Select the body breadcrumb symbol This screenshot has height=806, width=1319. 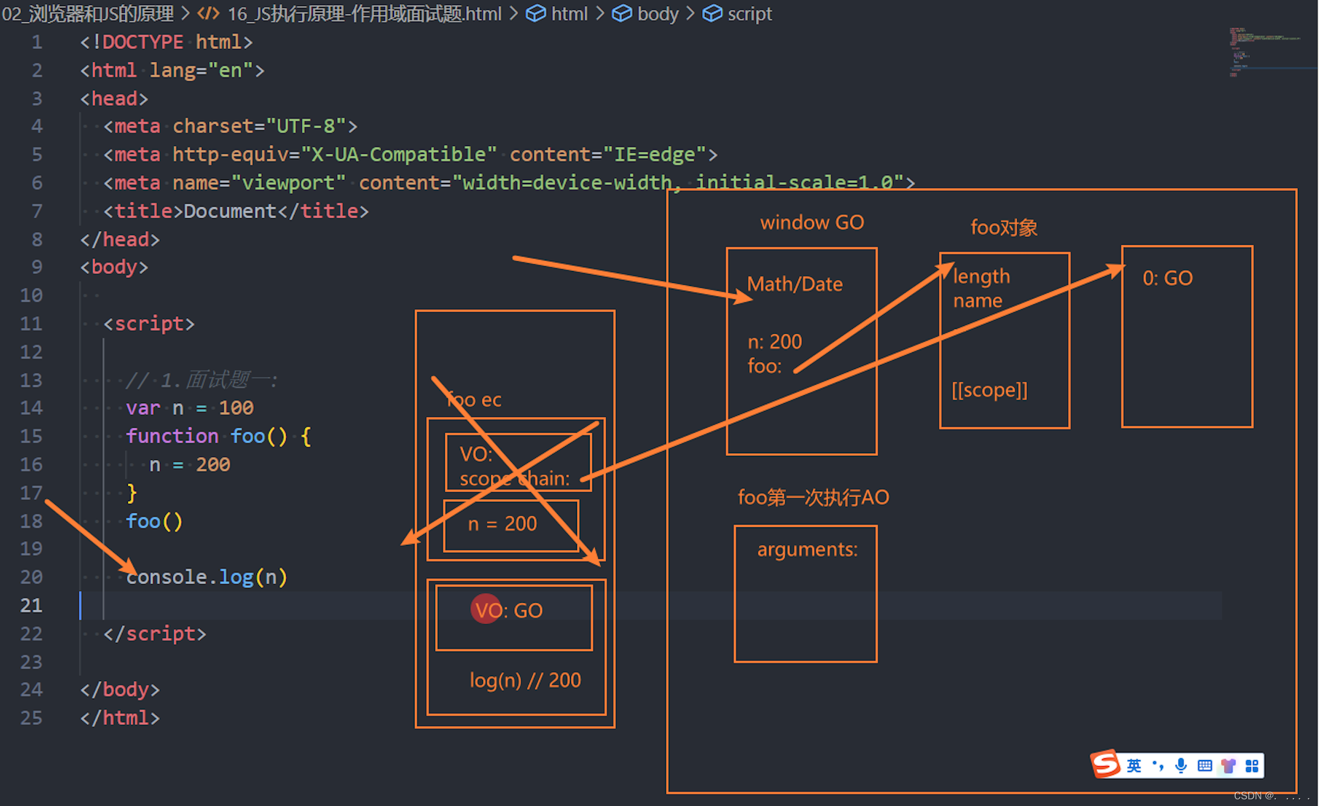tap(645, 13)
